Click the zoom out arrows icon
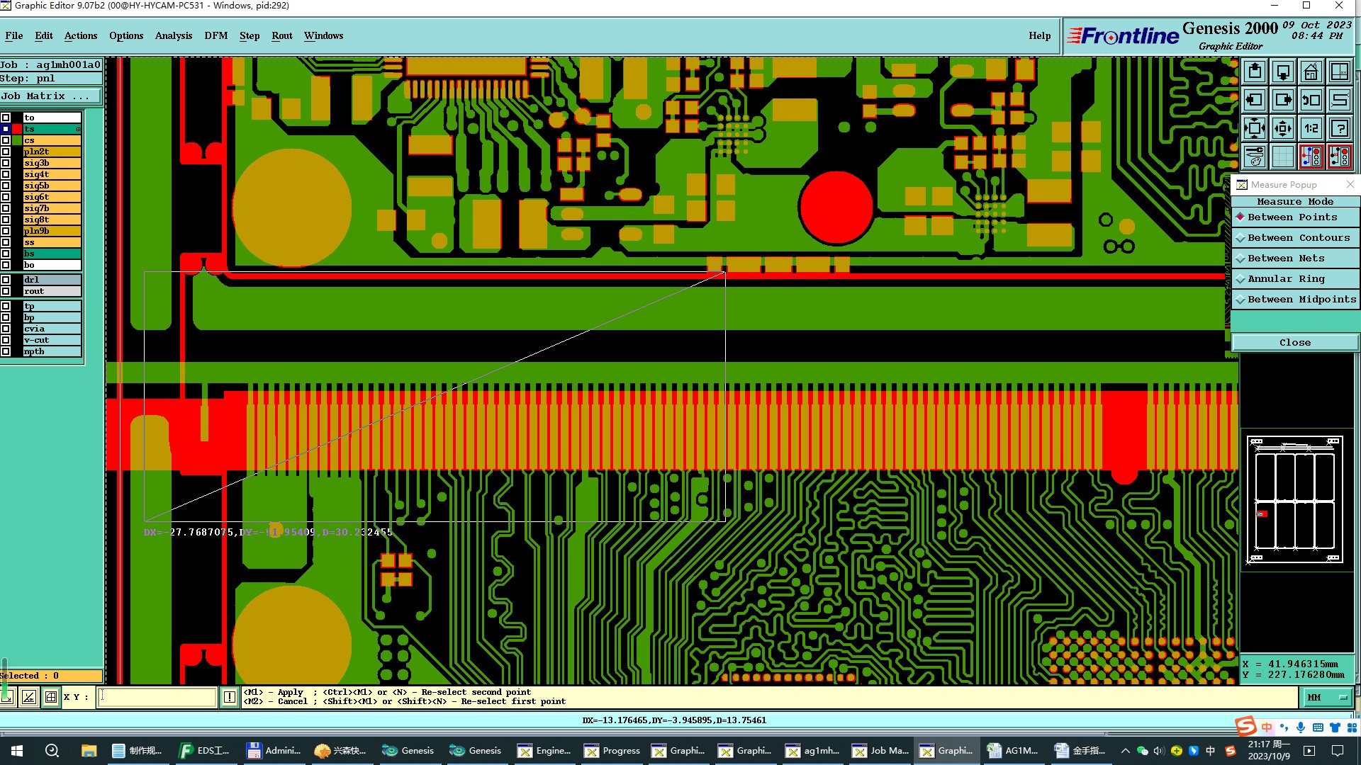1361x765 pixels. click(1283, 128)
